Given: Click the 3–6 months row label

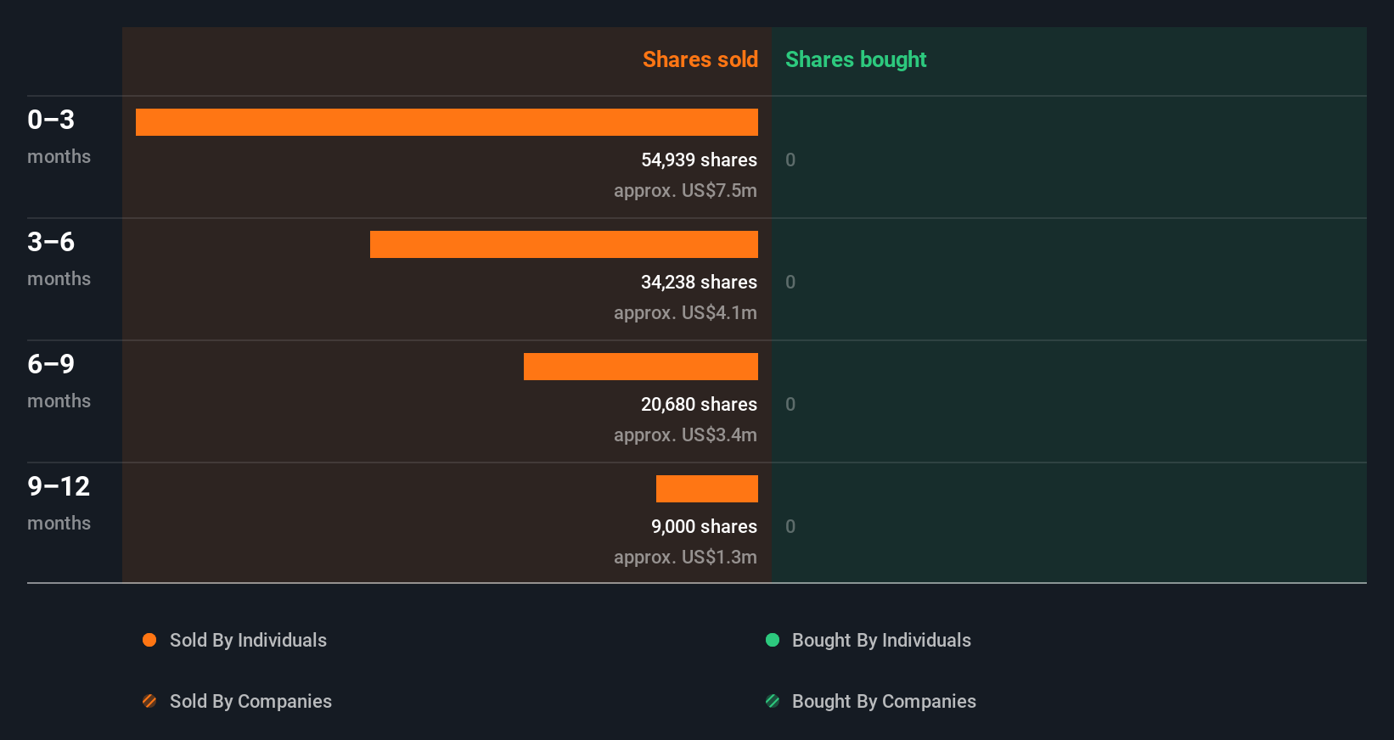Looking at the screenshot, I should coord(59,259).
